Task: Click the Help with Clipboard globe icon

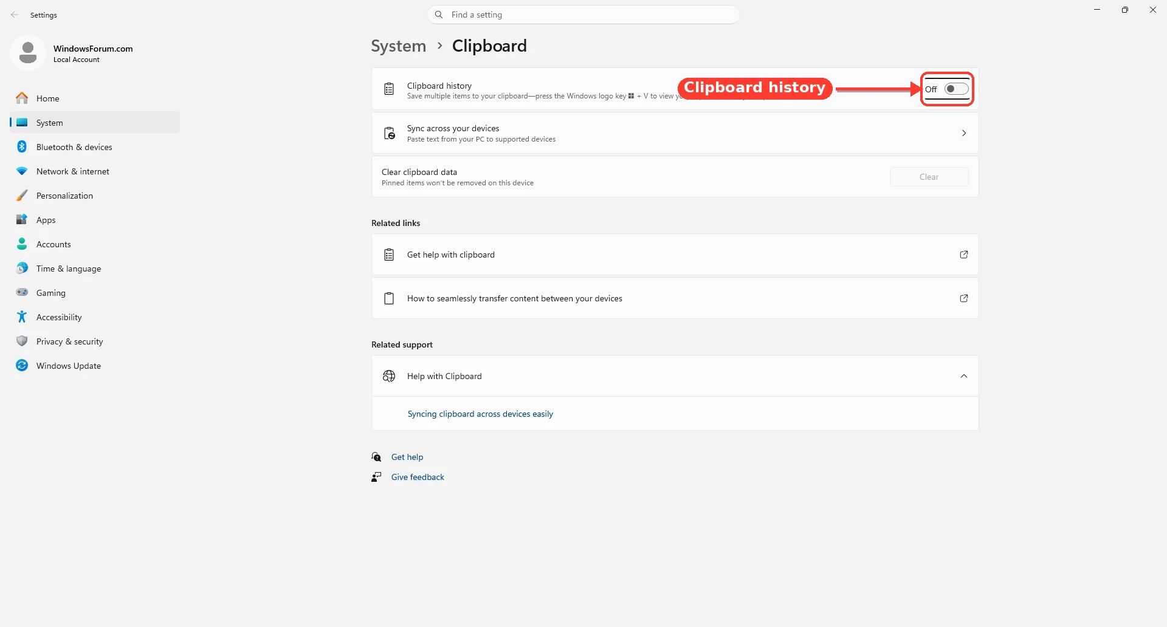Action: pos(389,376)
